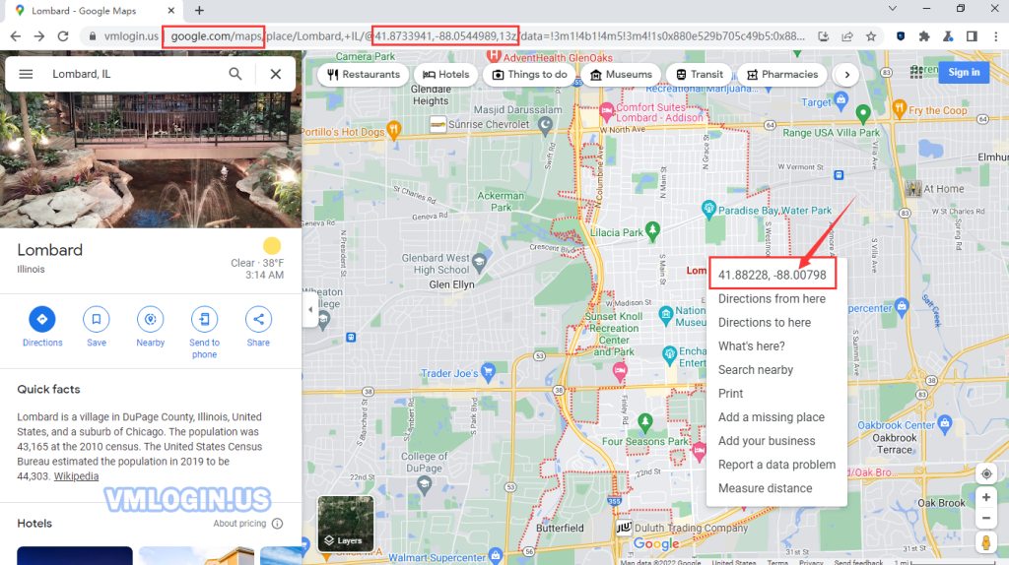
Task: Choose Directions from here
Action: 772,299
